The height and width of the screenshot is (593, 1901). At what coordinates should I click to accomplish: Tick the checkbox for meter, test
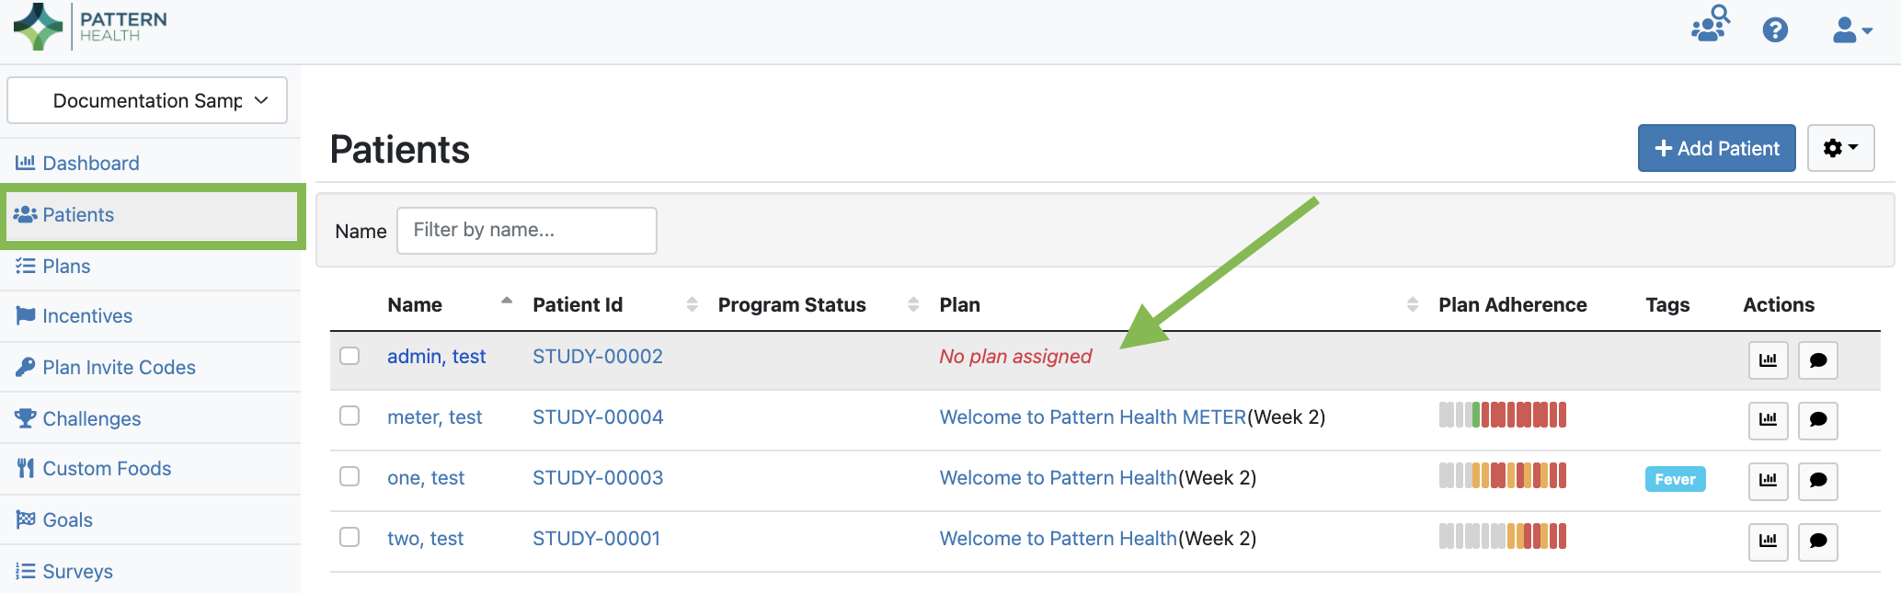pyautogui.click(x=349, y=416)
